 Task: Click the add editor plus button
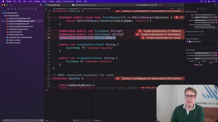point(182,5)
